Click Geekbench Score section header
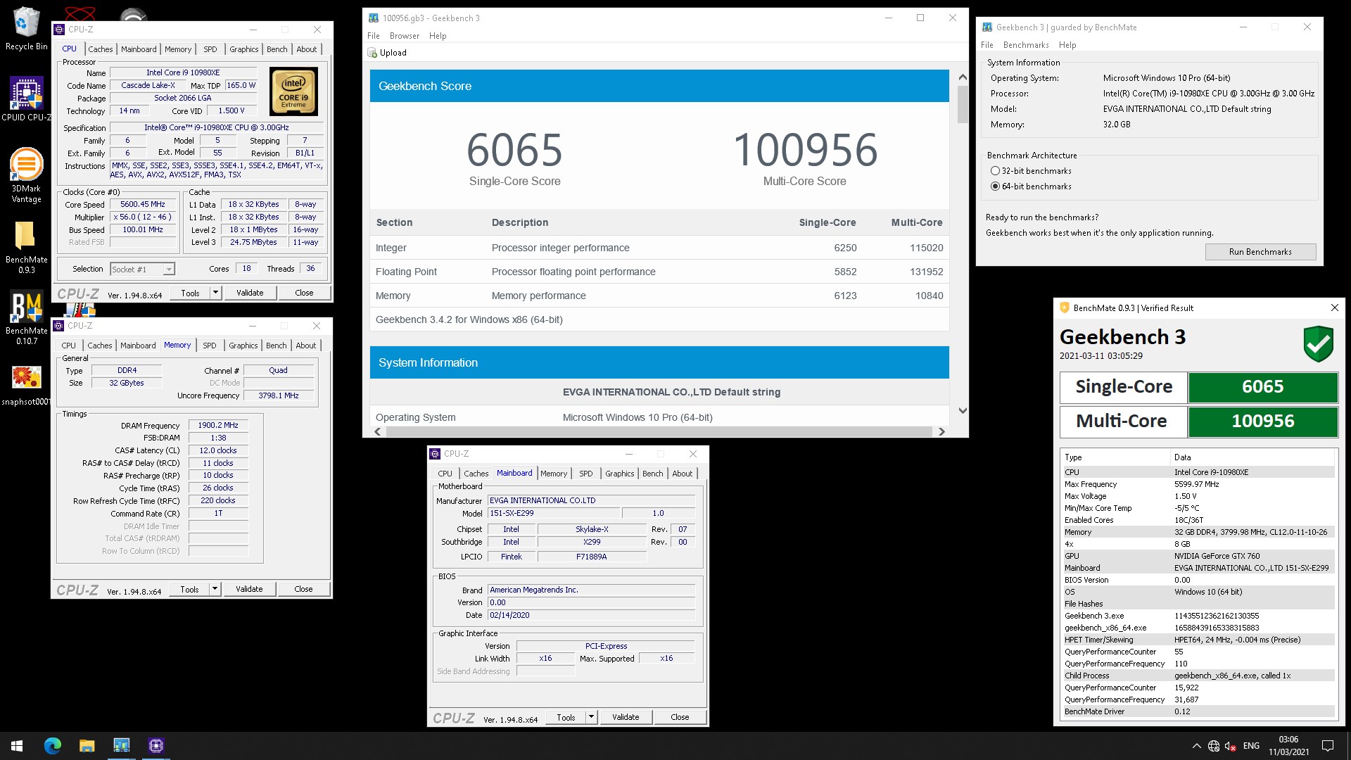 pyautogui.click(x=659, y=86)
